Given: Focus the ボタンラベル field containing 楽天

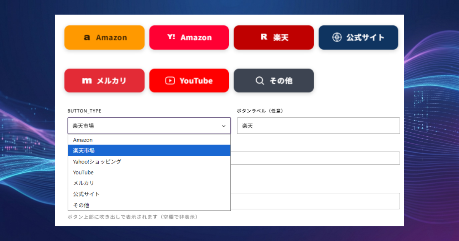Looking at the screenshot, I should click(x=318, y=126).
